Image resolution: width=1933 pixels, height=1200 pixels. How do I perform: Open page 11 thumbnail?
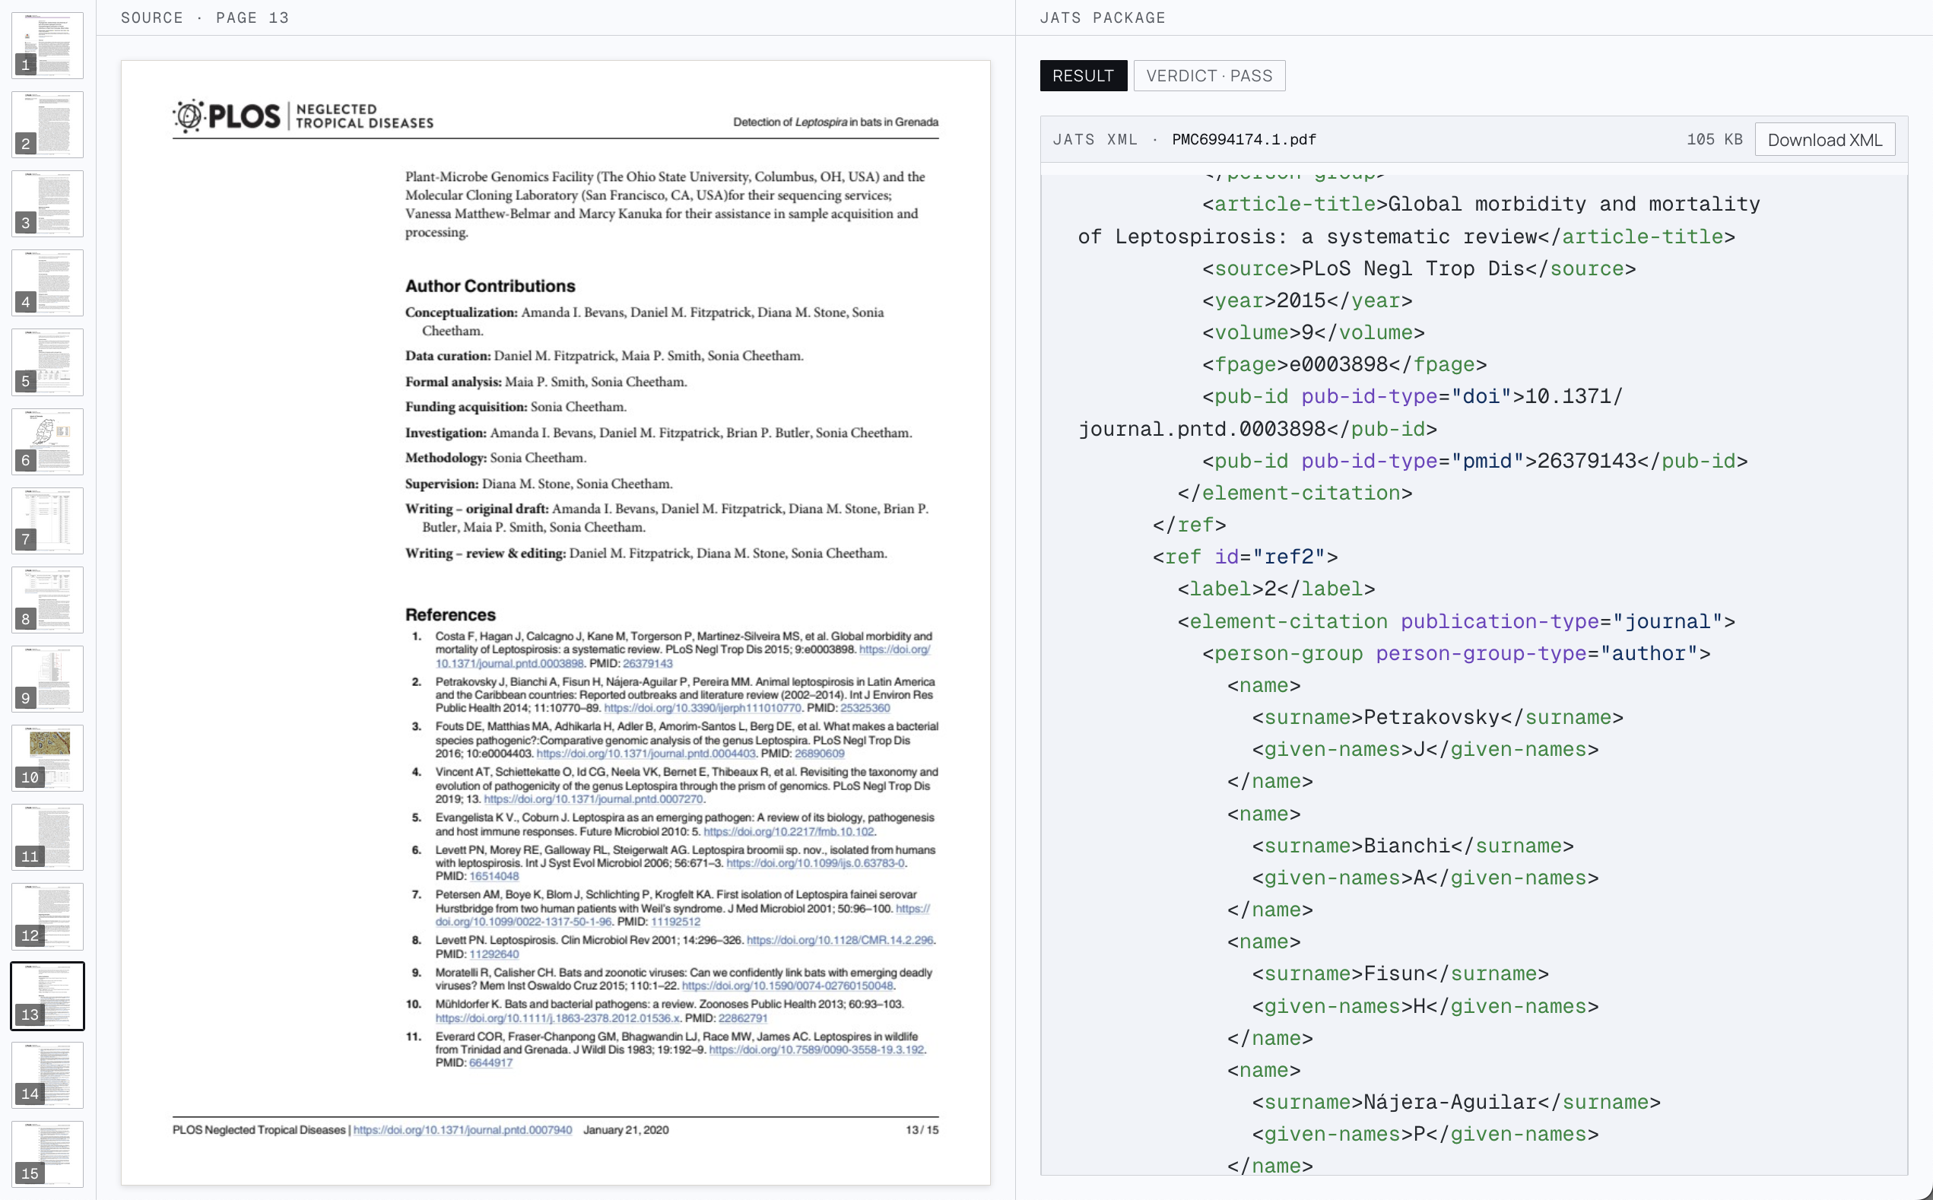coord(48,837)
